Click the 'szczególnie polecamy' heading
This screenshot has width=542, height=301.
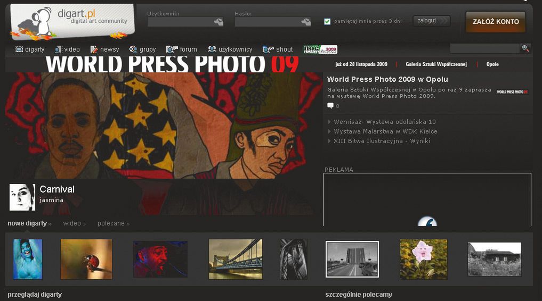click(x=359, y=295)
